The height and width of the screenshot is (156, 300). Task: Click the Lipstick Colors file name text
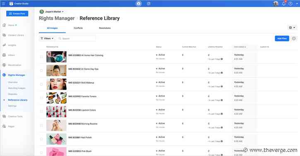pos(82,110)
